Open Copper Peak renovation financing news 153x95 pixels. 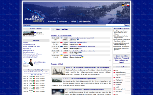[x=121, y=48]
